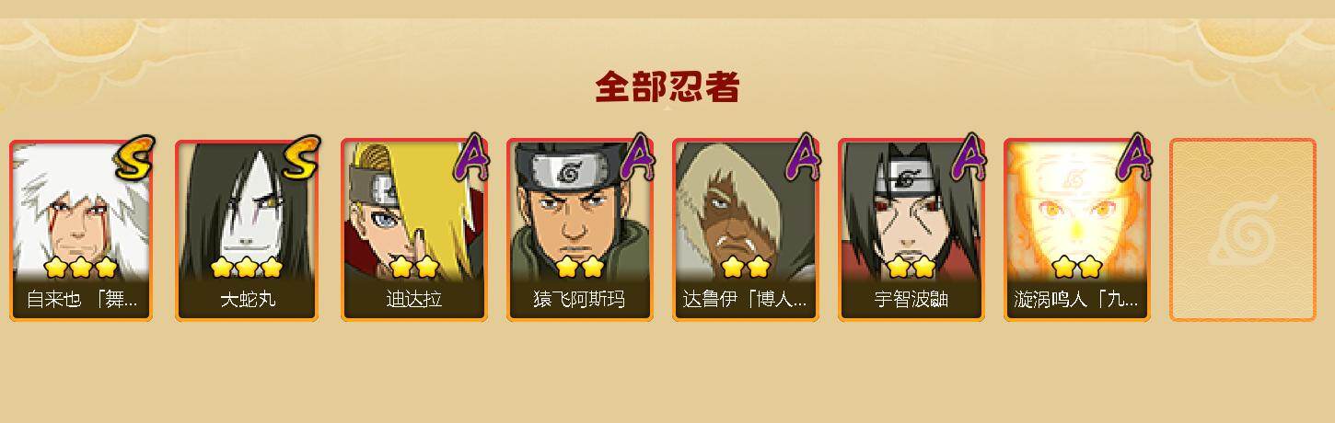
Task: Click the A rank badge on 漩涡鸣人
Action: click(x=1134, y=156)
